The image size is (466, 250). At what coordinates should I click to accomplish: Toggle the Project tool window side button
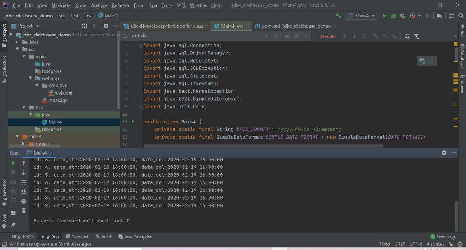pyautogui.click(x=4, y=36)
